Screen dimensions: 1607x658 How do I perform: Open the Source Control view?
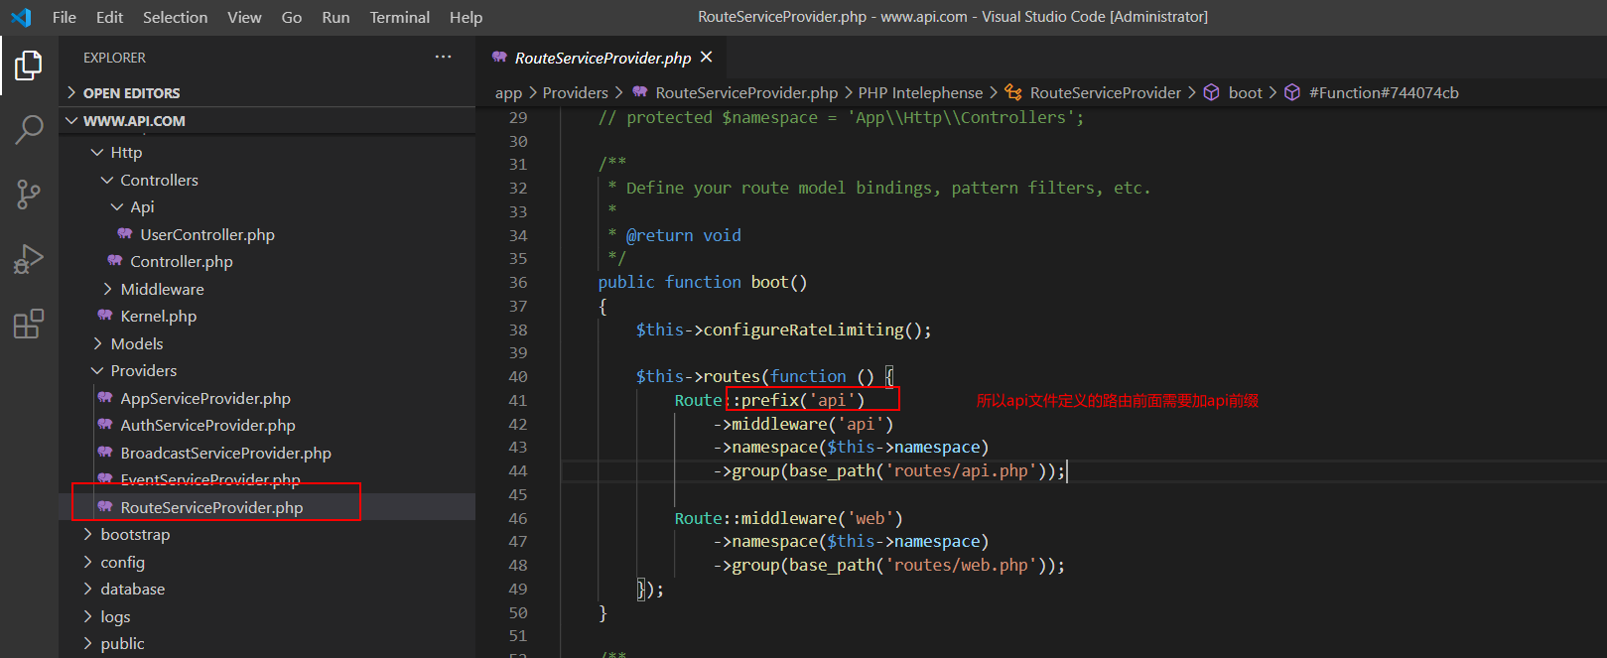point(29,195)
